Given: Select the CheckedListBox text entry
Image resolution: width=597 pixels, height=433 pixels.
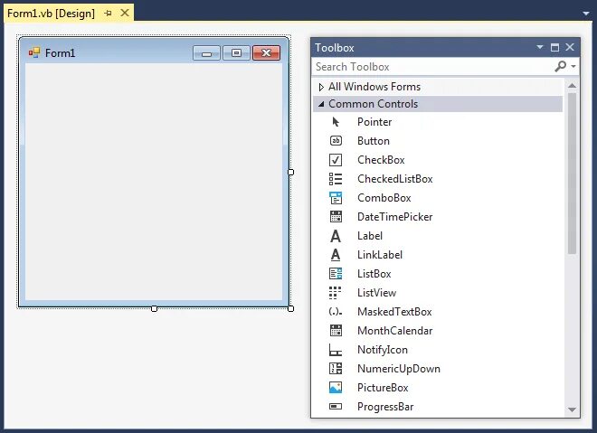Looking at the screenshot, I should [x=394, y=179].
